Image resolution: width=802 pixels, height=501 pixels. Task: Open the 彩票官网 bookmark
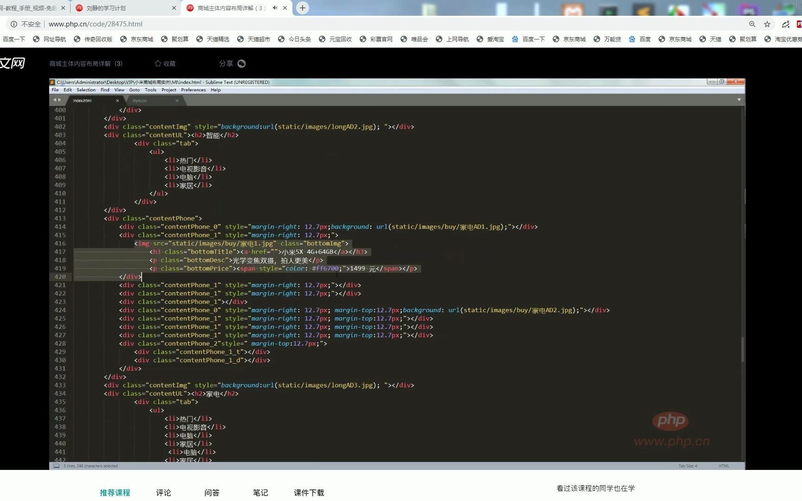click(376, 39)
